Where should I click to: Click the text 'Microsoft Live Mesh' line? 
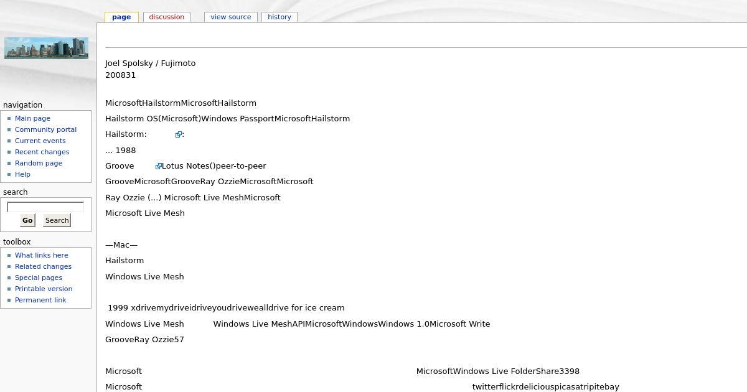click(x=145, y=213)
